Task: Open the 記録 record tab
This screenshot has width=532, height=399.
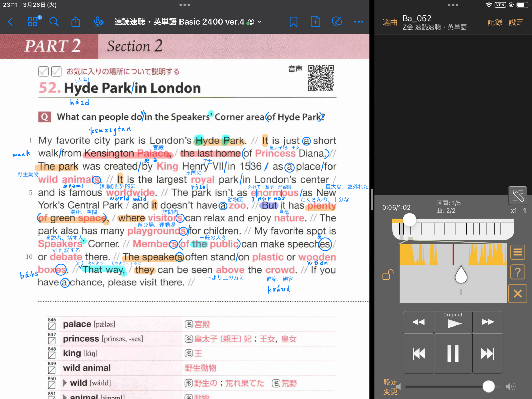Action: pyautogui.click(x=495, y=22)
